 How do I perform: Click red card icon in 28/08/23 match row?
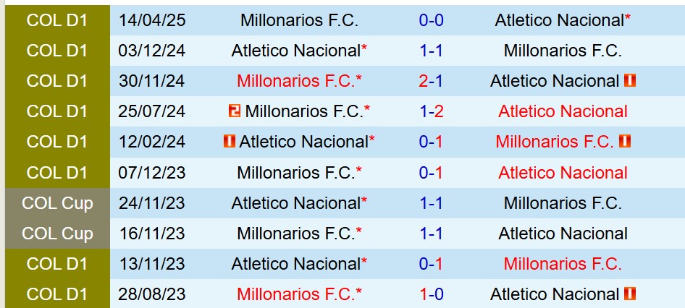click(630, 294)
